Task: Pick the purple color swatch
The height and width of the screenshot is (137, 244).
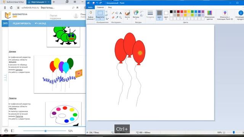Action: tap(203, 12)
